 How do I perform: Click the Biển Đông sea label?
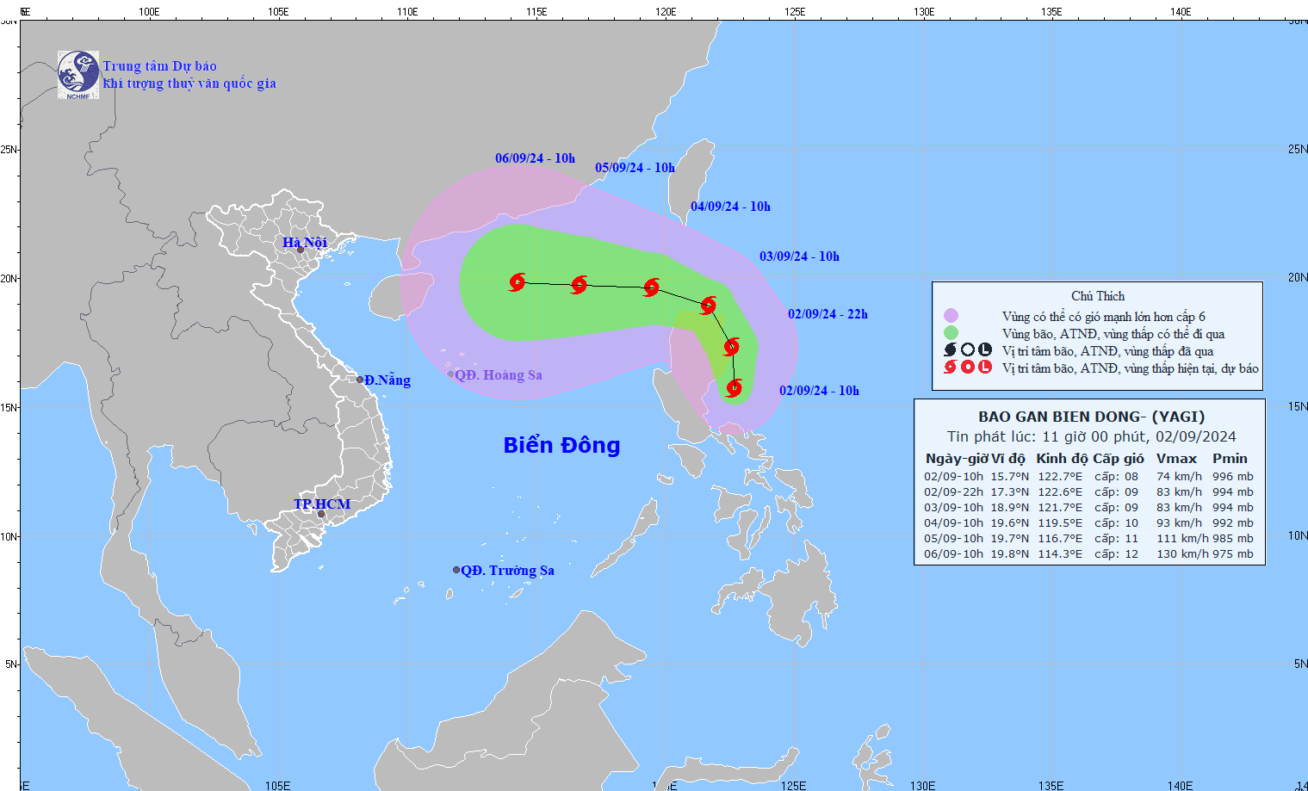[x=561, y=445]
